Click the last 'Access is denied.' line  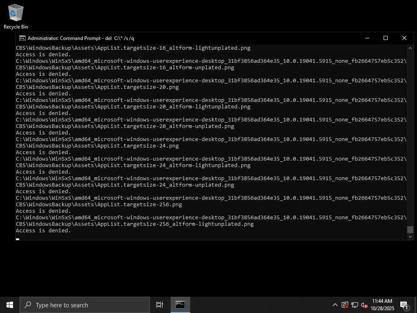click(43, 231)
